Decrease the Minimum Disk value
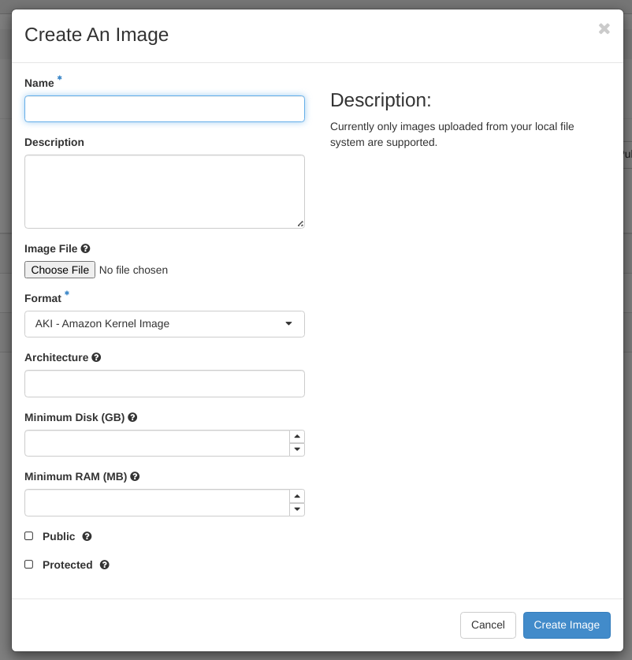The image size is (632, 660). pyautogui.click(x=297, y=449)
